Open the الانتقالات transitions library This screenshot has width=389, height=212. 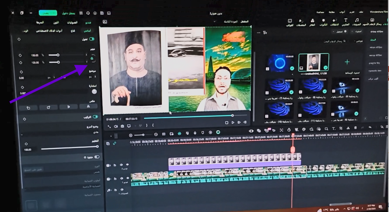334,22
